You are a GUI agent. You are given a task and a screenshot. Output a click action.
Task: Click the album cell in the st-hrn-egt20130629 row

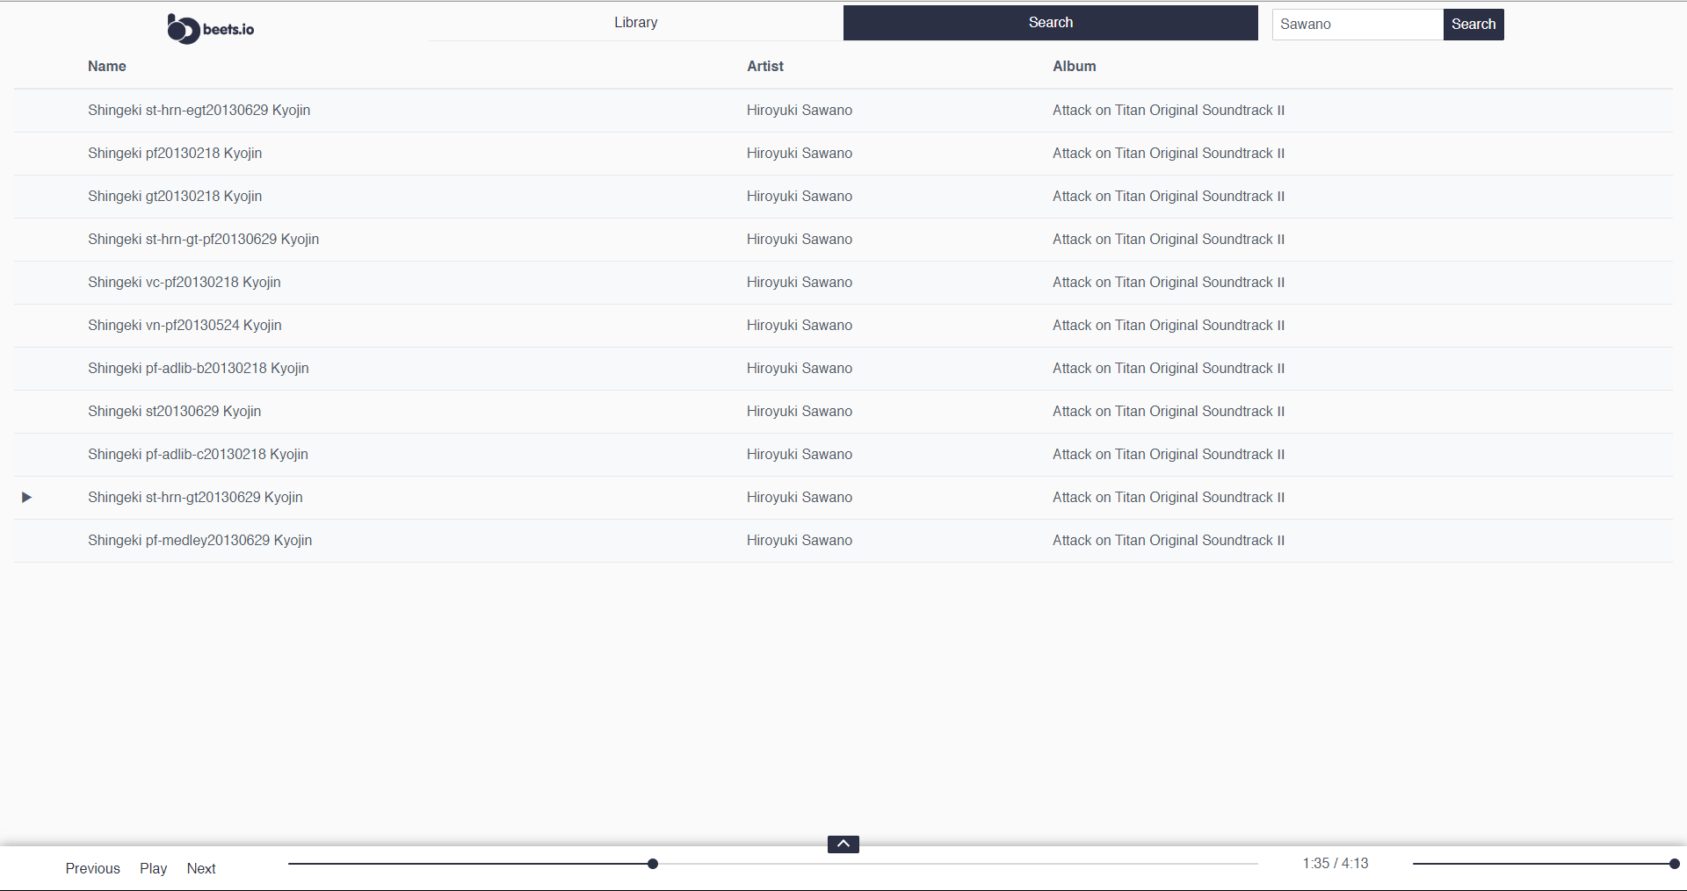[x=1169, y=111]
